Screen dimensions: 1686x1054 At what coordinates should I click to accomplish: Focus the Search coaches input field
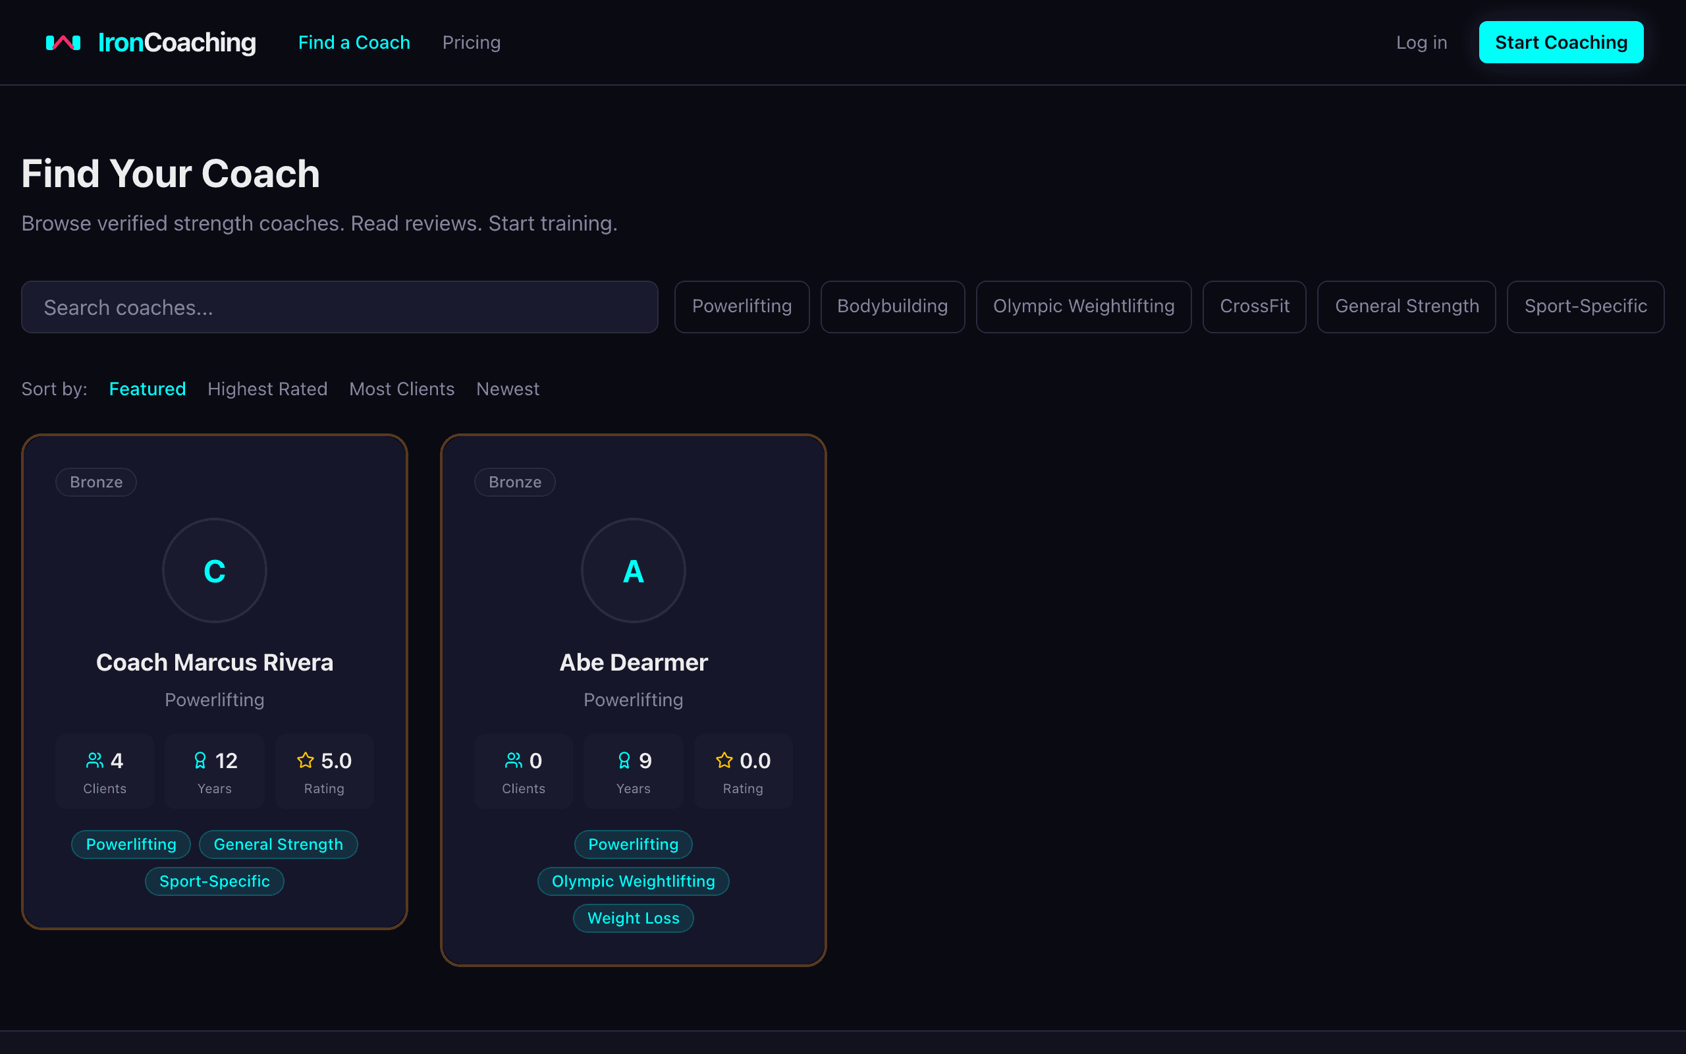339,308
